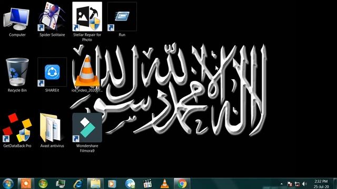Open the Windows Start menu

(x=8, y=184)
